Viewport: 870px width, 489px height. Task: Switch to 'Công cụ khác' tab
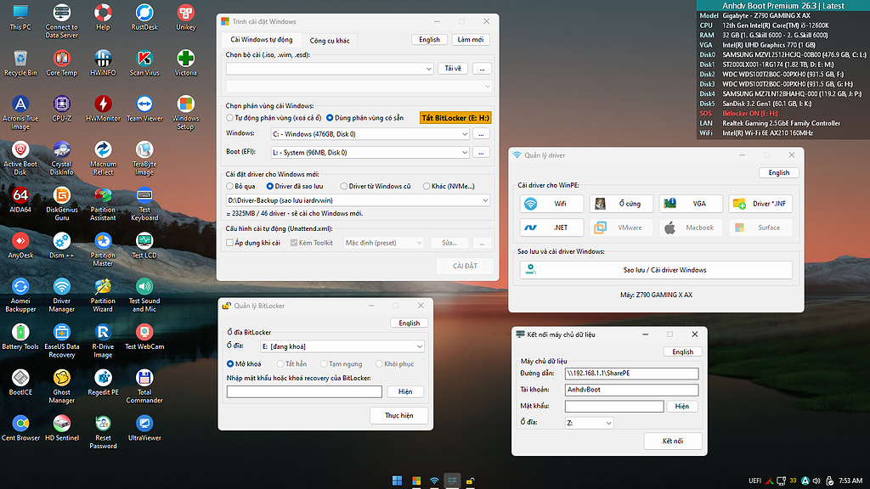pyautogui.click(x=330, y=41)
